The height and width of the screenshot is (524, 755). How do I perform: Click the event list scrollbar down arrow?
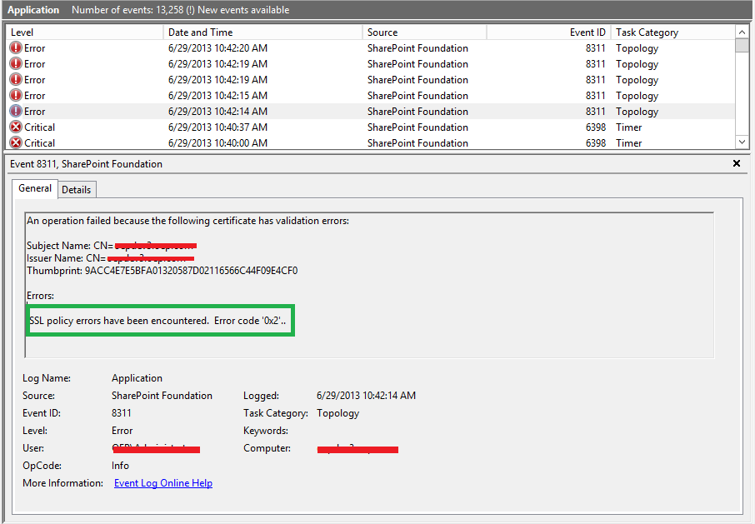[742, 142]
